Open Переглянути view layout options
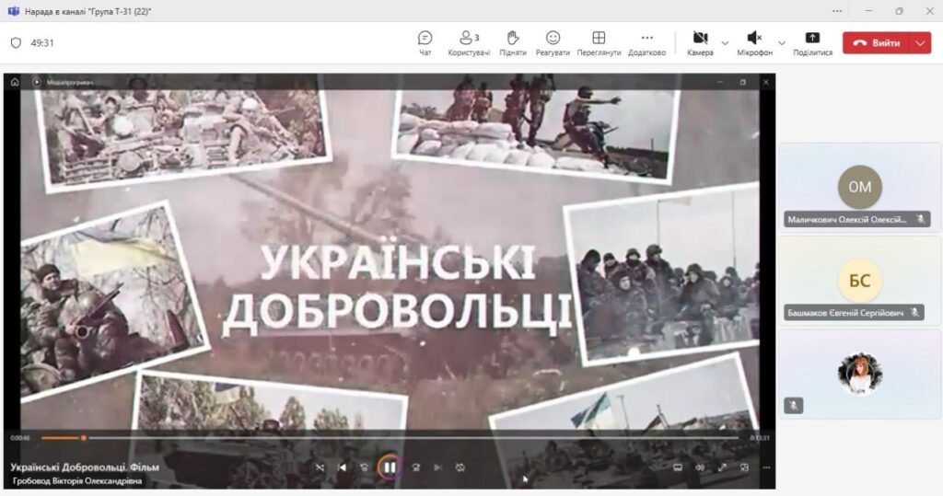The image size is (943, 496). click(x=599, y=42)
